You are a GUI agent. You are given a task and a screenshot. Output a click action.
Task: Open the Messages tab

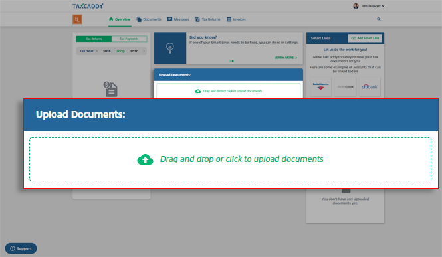point(178,19)
